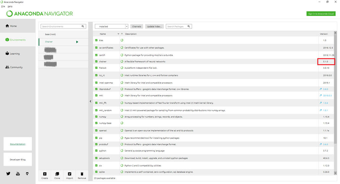Click the upgrade arrow for mkl_fft

click(320, 103)
